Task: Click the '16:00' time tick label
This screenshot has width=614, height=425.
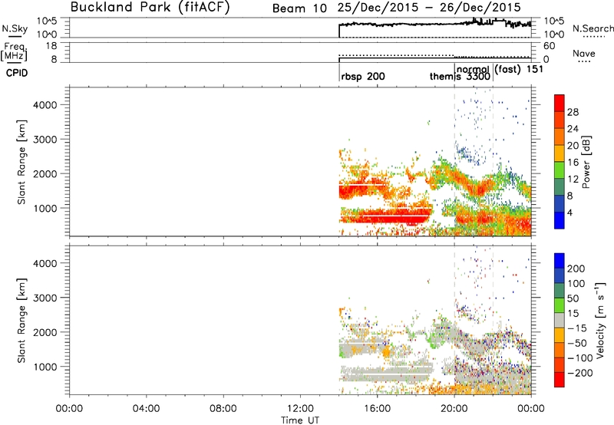Action: tap(377, 409)
